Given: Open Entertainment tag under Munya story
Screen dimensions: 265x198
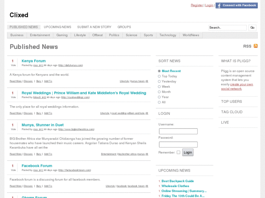Looking at the screenshot, I should click(x=109, y=154).
